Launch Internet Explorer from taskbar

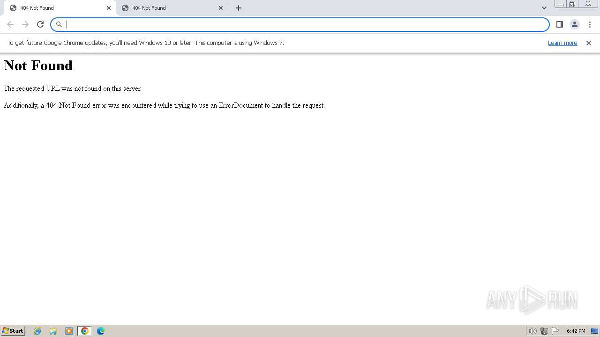coord(37,331)
